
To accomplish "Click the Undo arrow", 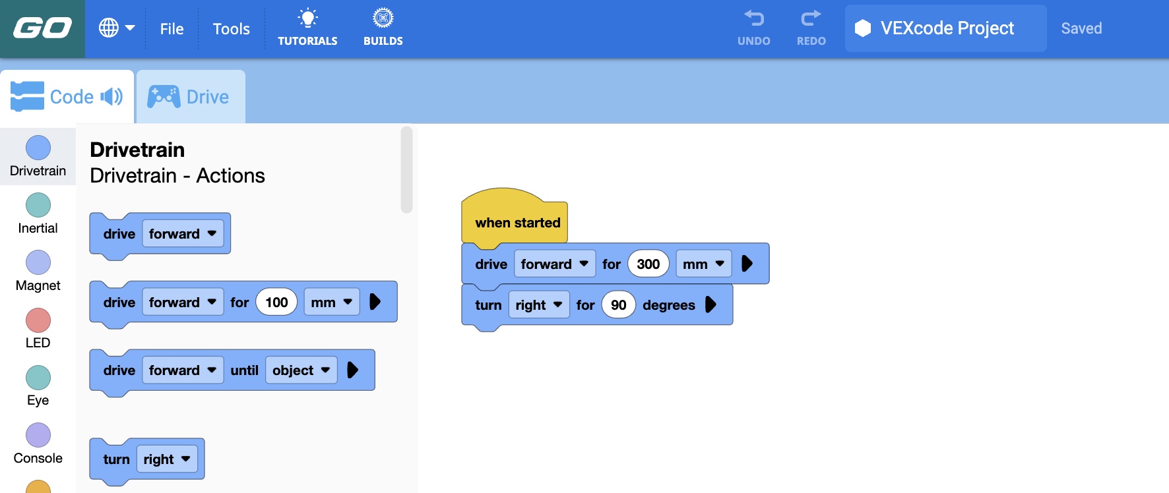I will [753, 18].
